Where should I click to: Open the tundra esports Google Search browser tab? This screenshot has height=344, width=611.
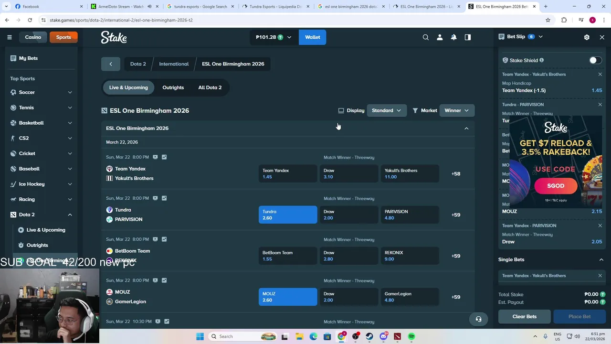pyautogui.click(x=200, y=6)
